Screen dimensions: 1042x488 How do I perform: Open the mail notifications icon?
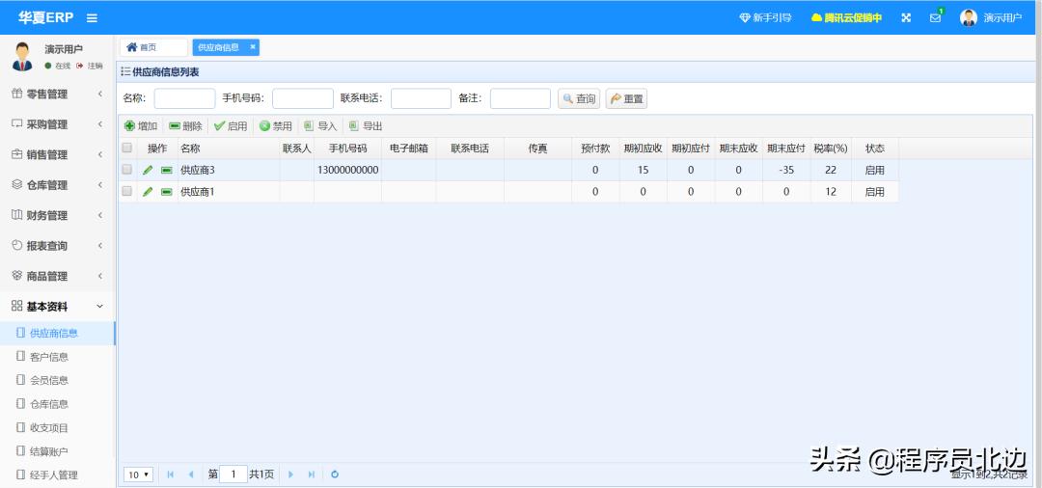point(935,18)
